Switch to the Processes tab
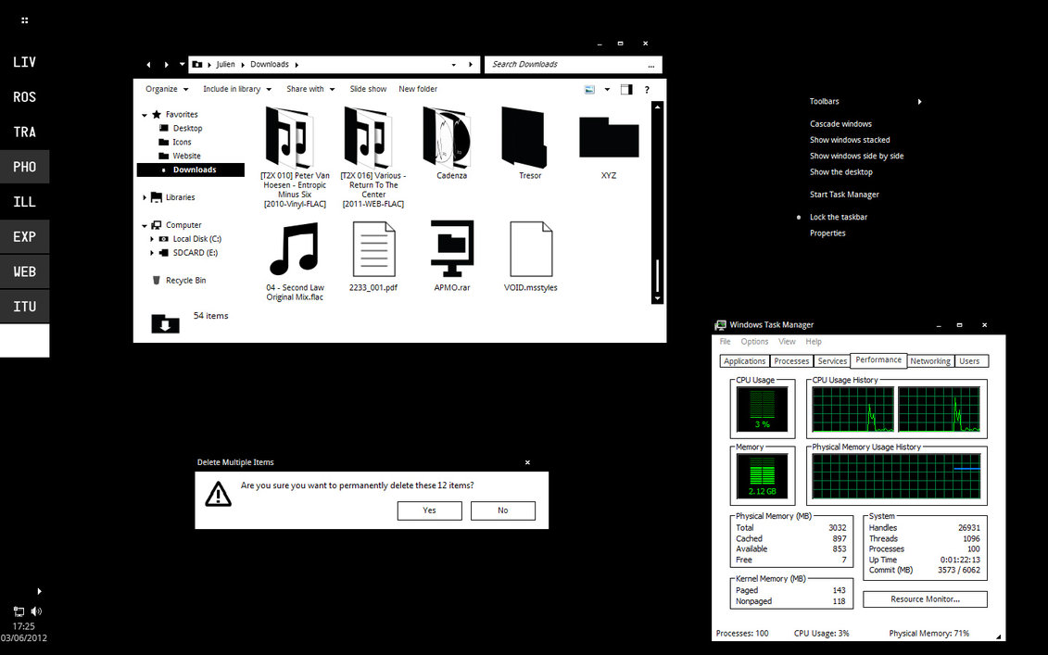1048x655 pixels. click(x=791, y=361)
